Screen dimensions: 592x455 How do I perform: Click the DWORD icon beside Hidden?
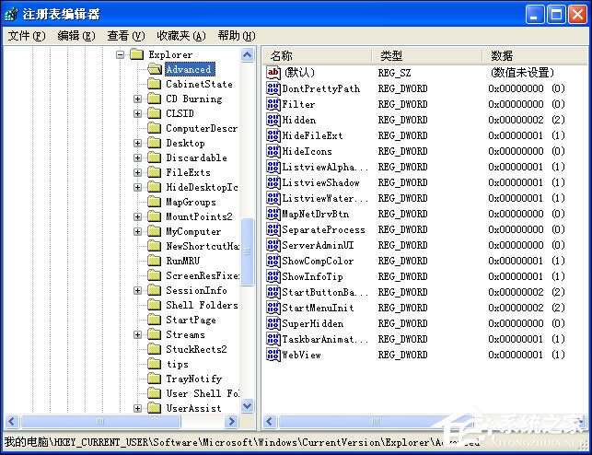(x=273, y=120)
